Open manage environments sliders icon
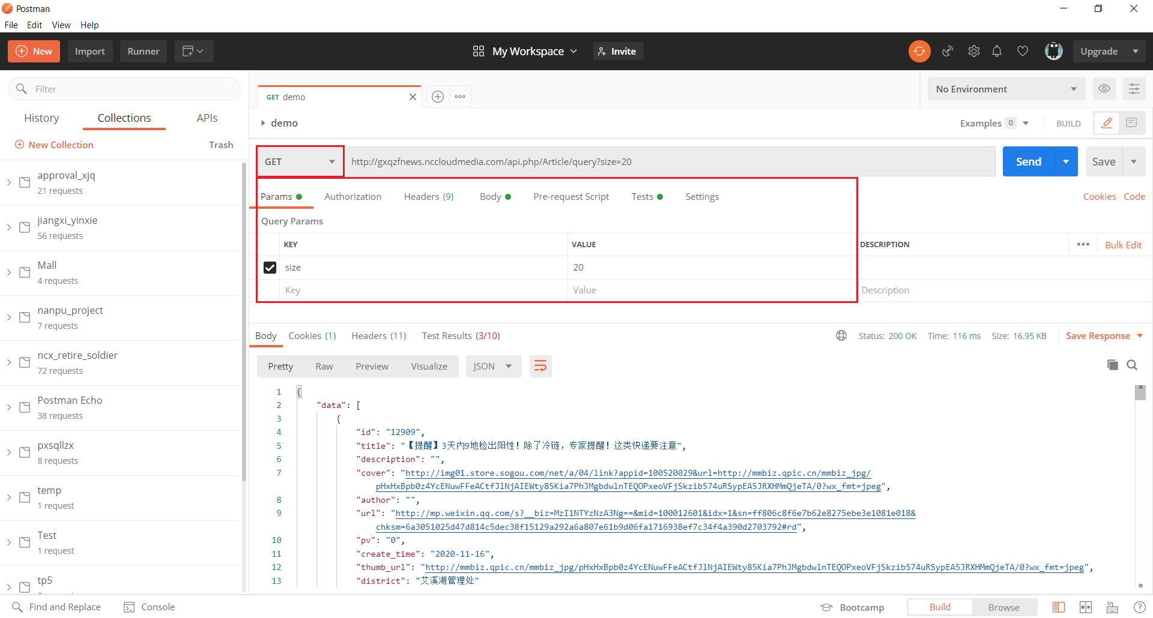Screen dimensions: 1153x618 (x=1134, y=89)
